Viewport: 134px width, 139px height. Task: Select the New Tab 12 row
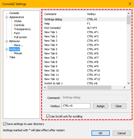pyautogui.click(x=85, y=79)
